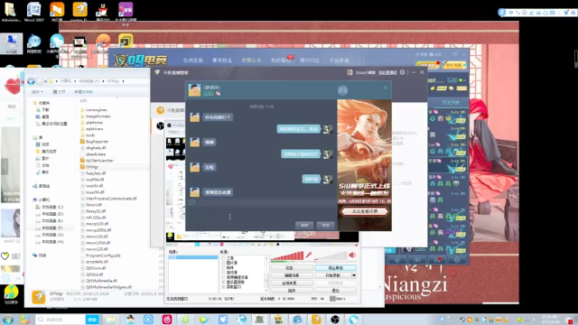Click the Exit button in OBS
Viewport: 578px width, 325px height.
point(335,291)
